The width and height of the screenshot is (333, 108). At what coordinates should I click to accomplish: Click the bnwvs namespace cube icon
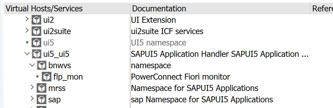42,65
